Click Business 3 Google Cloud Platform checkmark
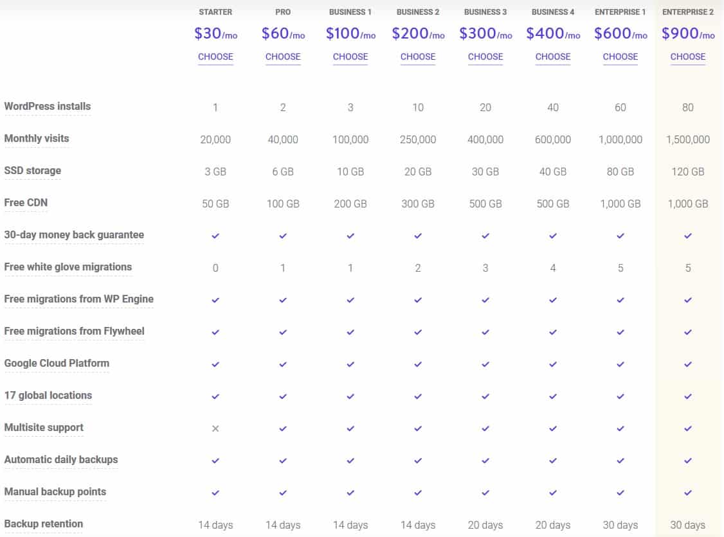 click(485, 364)
